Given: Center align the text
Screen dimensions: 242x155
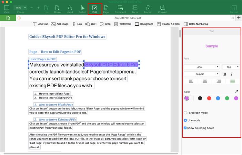Looking at the screenshot, I should pyautogui.click(x=205, y=81).
